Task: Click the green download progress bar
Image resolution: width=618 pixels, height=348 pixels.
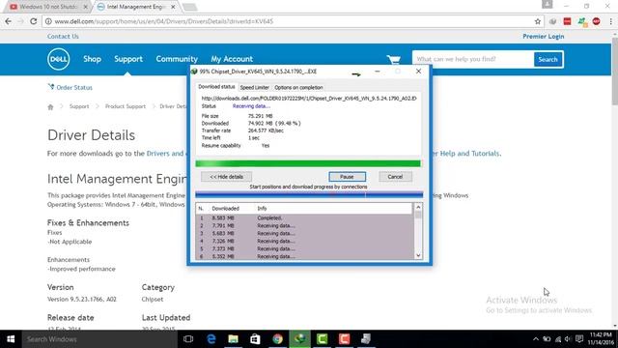Action: coord(308,163)
